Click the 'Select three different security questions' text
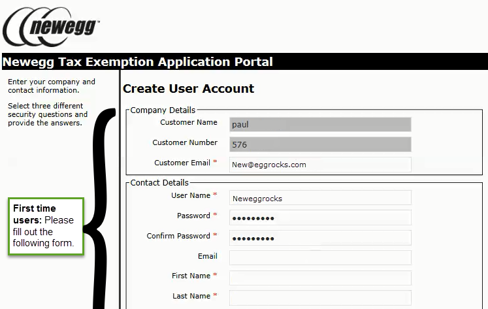 tap(48, 114)
